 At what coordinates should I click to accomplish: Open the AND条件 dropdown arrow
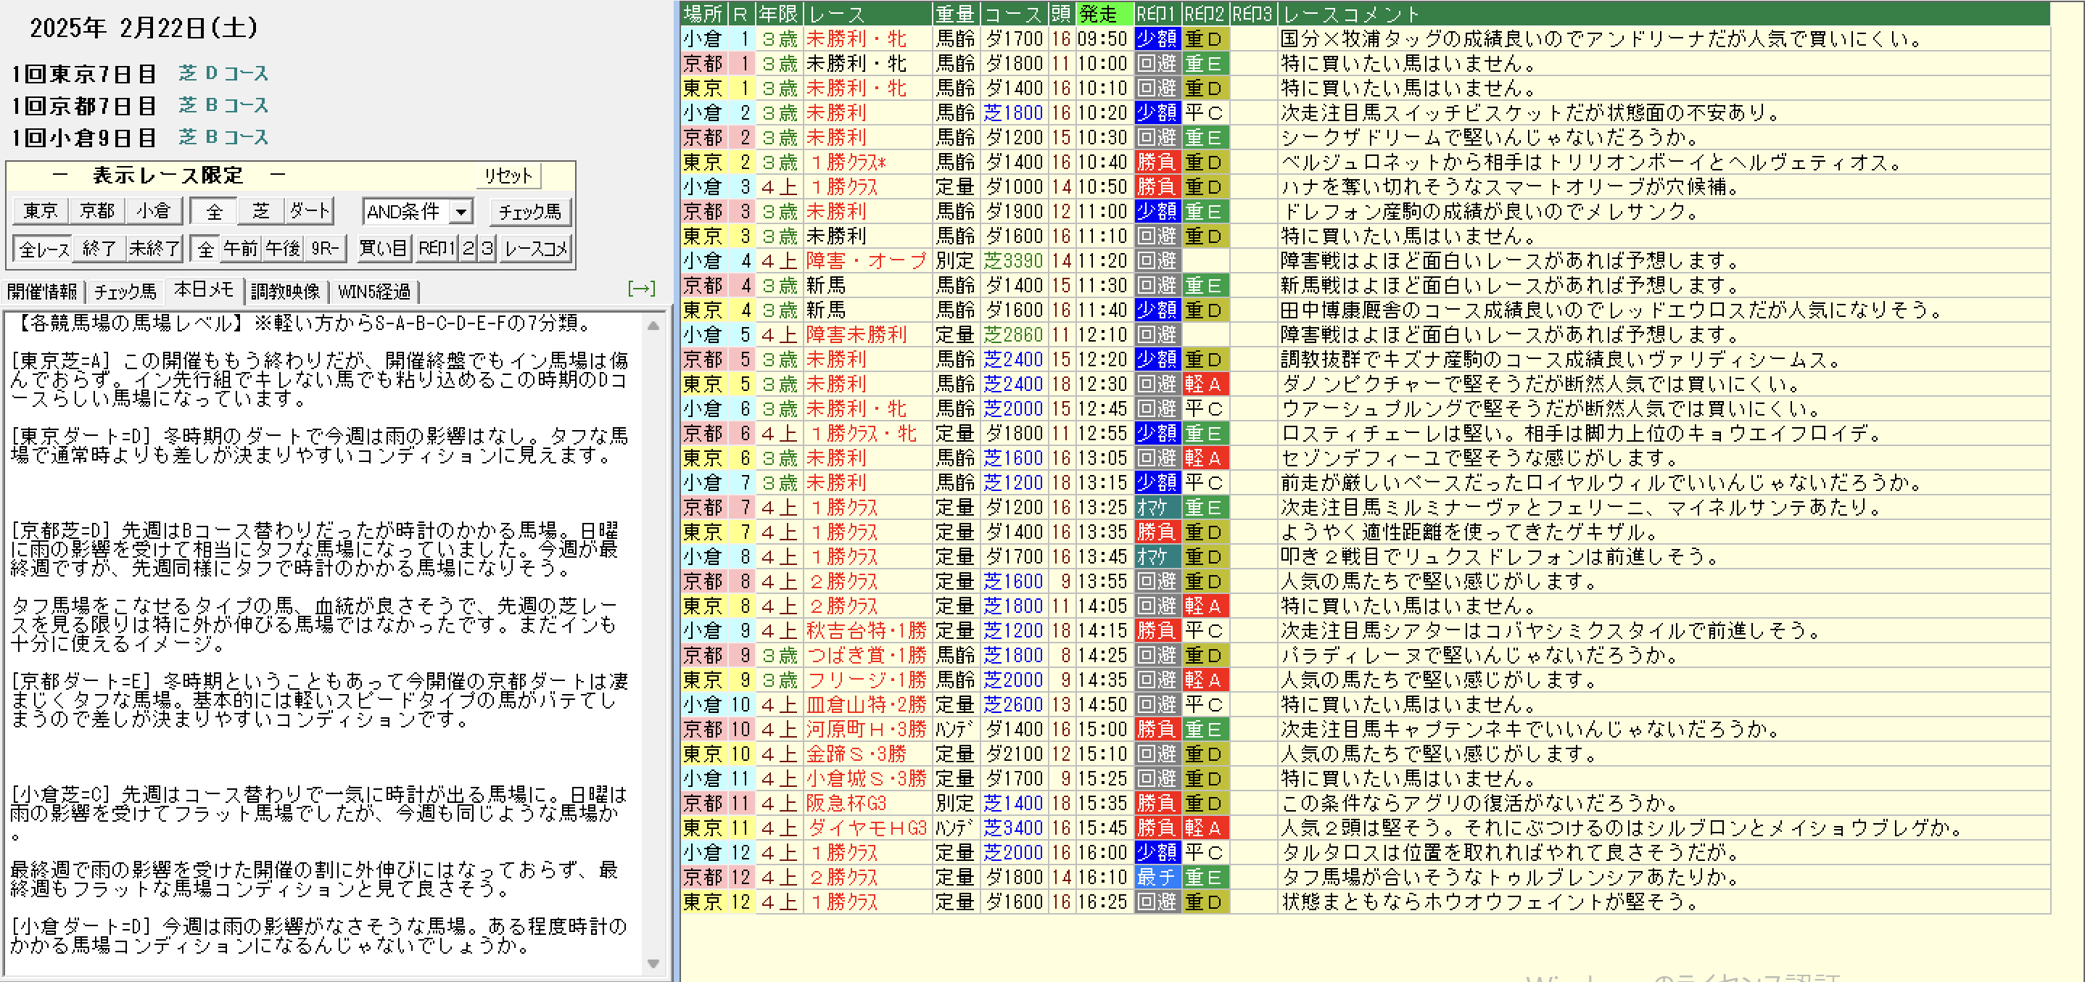pyautogui.click(x=461, y=211)
